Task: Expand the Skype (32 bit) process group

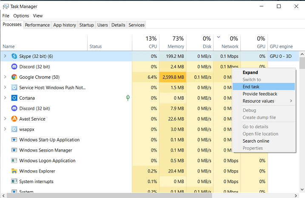Action: 5,56
